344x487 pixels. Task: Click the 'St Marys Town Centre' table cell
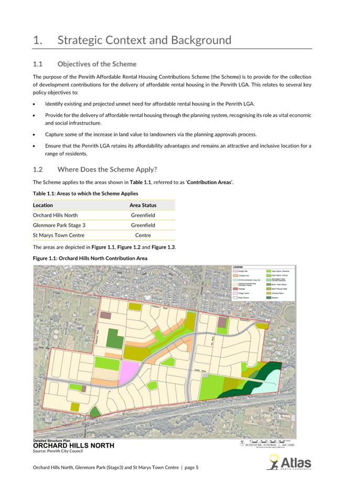(59, 235)
